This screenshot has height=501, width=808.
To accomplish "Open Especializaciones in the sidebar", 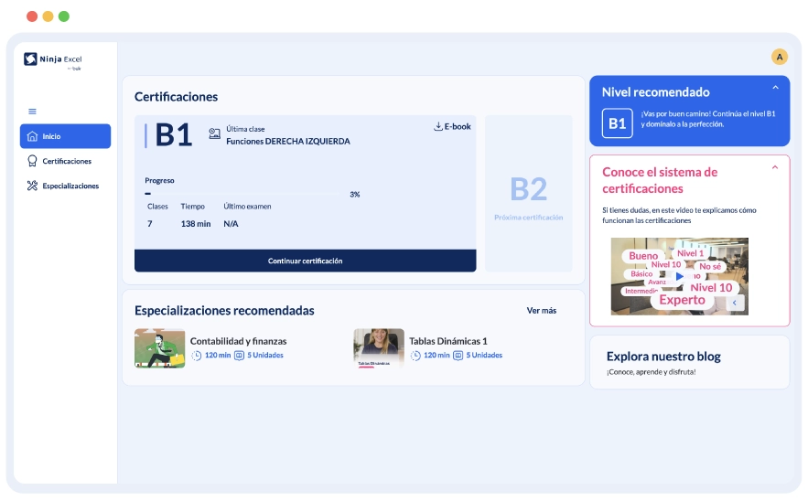I will click(70, 186).
